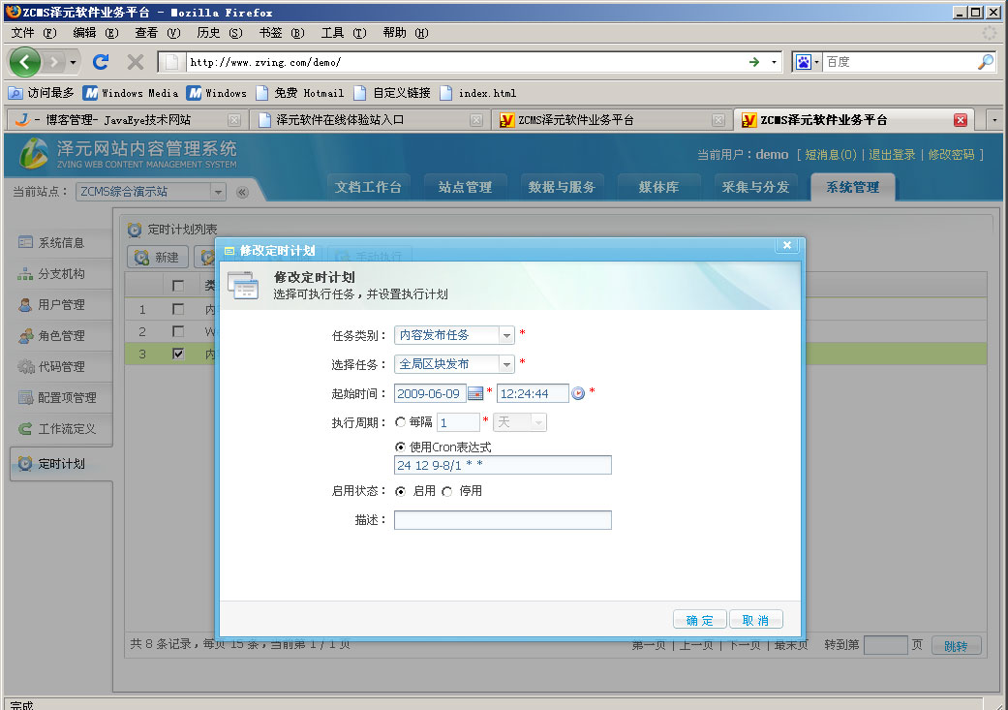Click the 起始时间 date input field
1008x710 pixels.
(430, 393)
